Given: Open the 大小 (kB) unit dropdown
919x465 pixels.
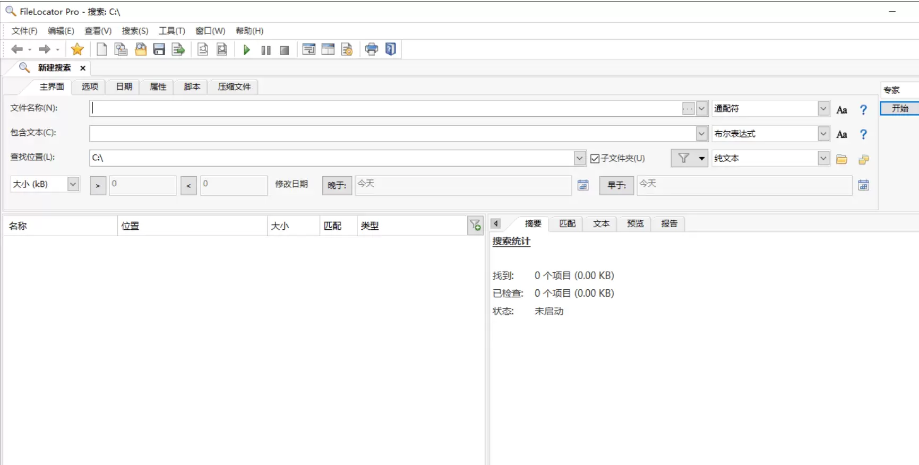Looking at the screenshot, I should pos(73,184).
